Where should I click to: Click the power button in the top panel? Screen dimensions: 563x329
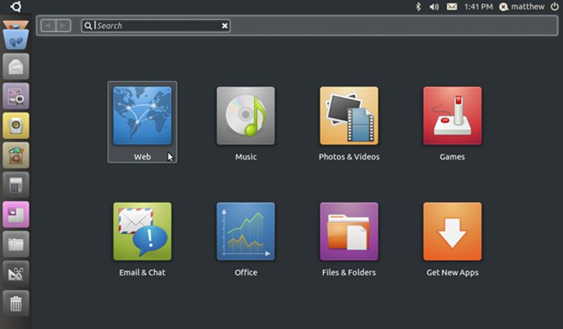(555, 6)
